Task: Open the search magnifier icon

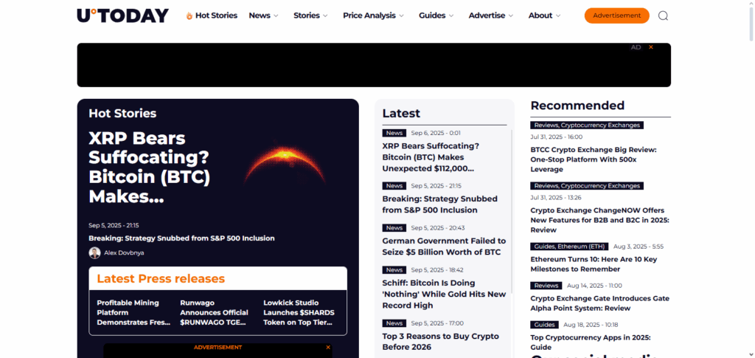Action: tap(663, 16)
